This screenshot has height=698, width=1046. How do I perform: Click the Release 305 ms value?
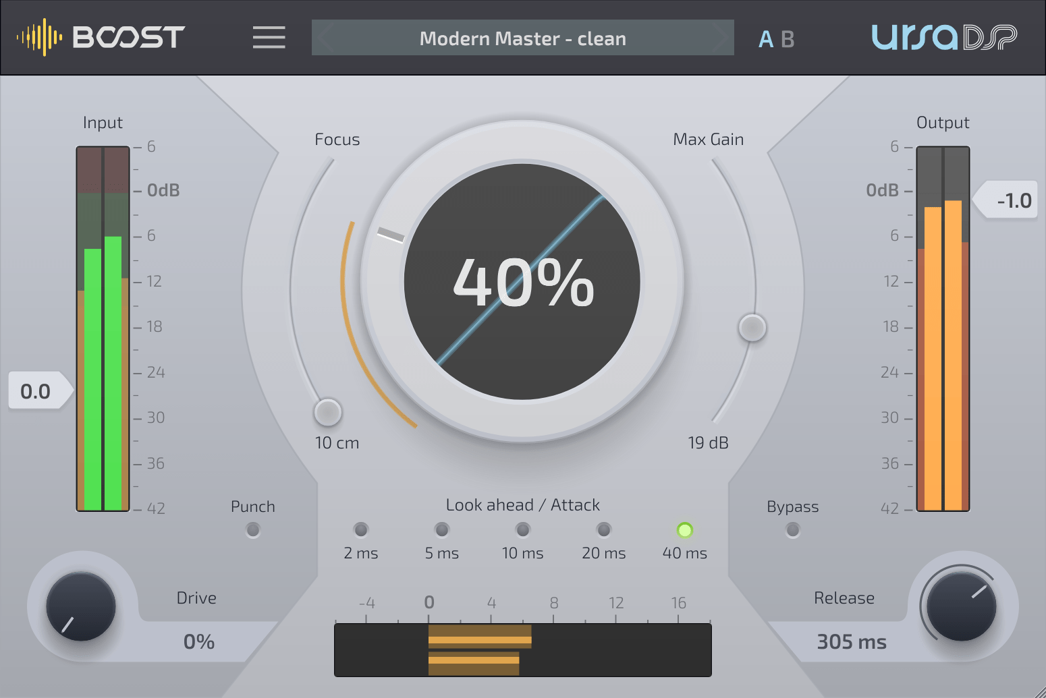click(852, 641)
